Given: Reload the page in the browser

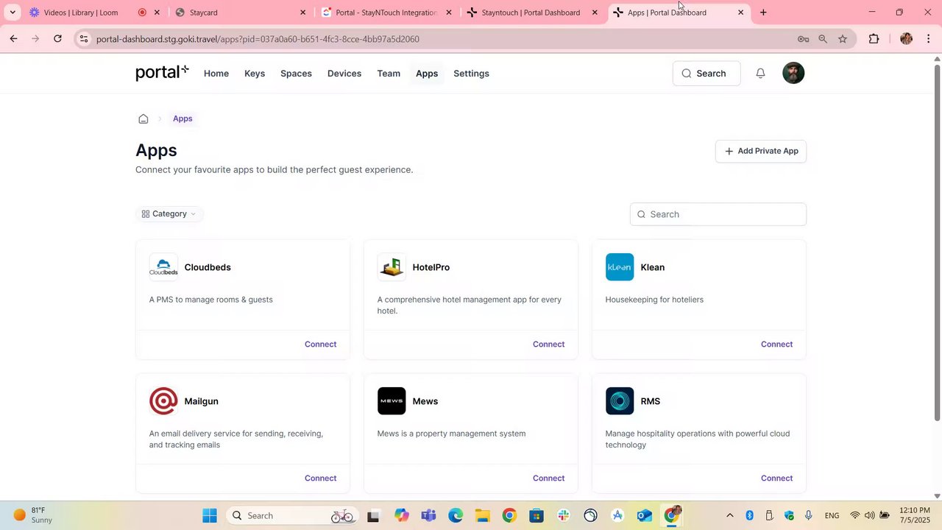Looking at the screenshot, I should click(x=57, y=39).
